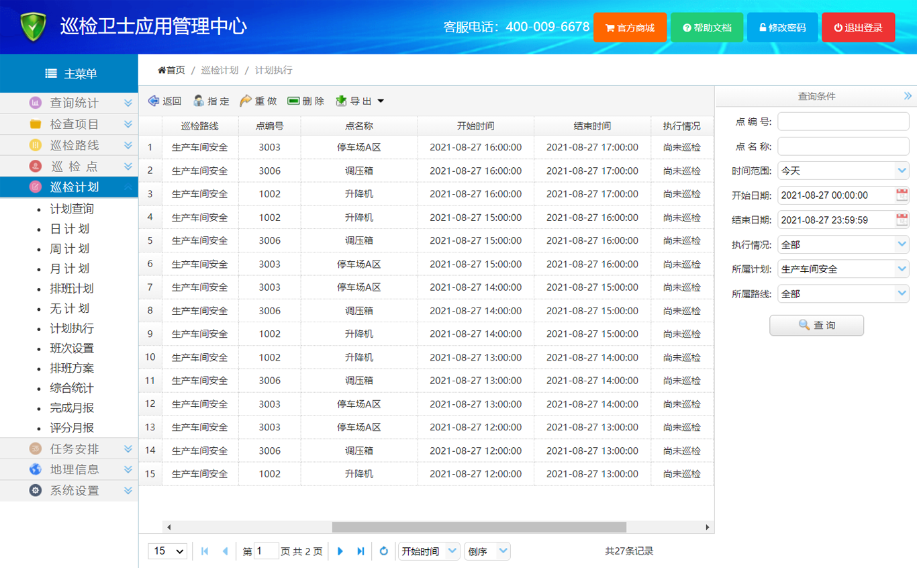This screenshot has height=568, width=917.
Task: Click the 重做 redo icon
Action: (246, 101)
